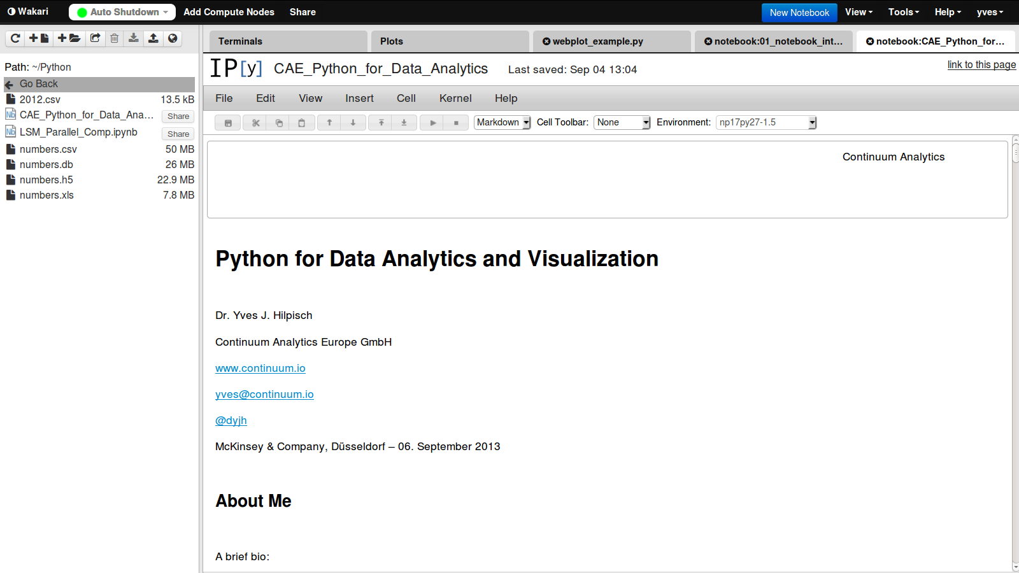Click the upload icon in the file toolbar
Viewport: 1019px width, 573px height.
(x=153, y=38)
